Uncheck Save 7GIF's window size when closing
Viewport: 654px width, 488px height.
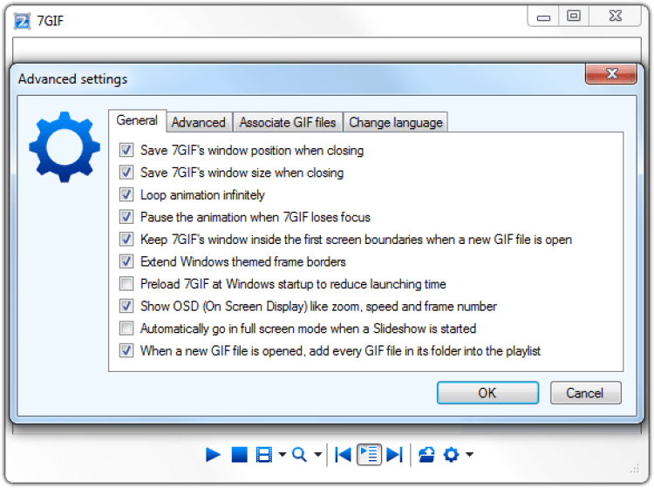(126, 173)
